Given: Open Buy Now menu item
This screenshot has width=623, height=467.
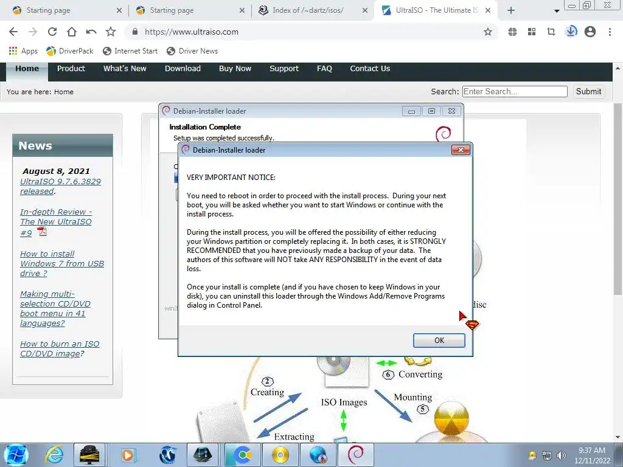Looking at the screenshot, I should (x=235, y=69).
